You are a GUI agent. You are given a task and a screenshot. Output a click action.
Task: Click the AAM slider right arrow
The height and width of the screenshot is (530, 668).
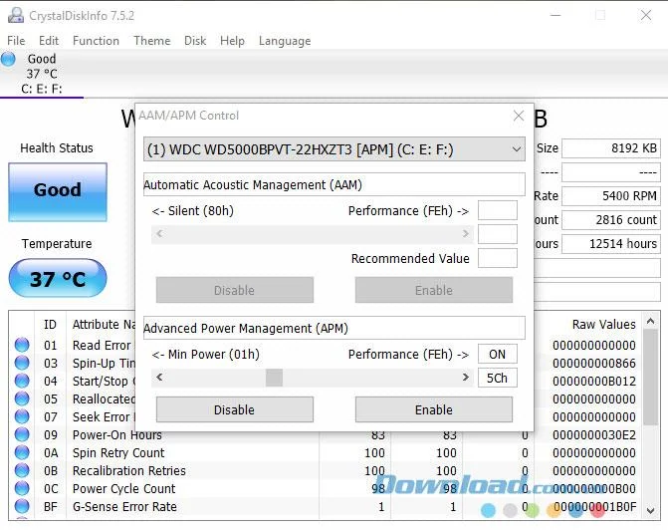point(466,234)
